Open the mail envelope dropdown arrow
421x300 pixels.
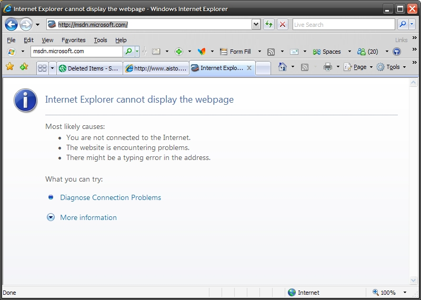[x=305, y=52]
